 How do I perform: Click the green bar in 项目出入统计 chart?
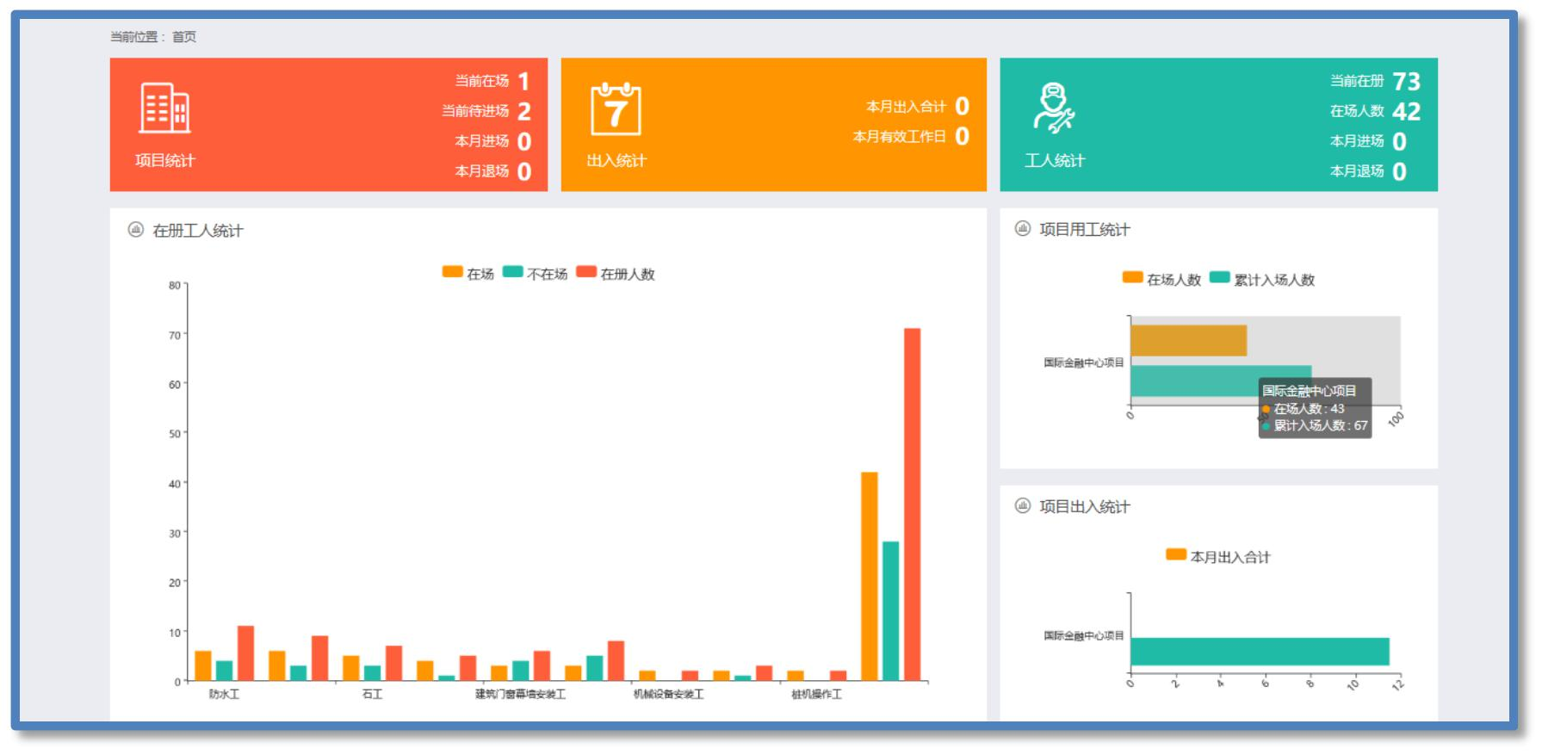pos(1259,652)
